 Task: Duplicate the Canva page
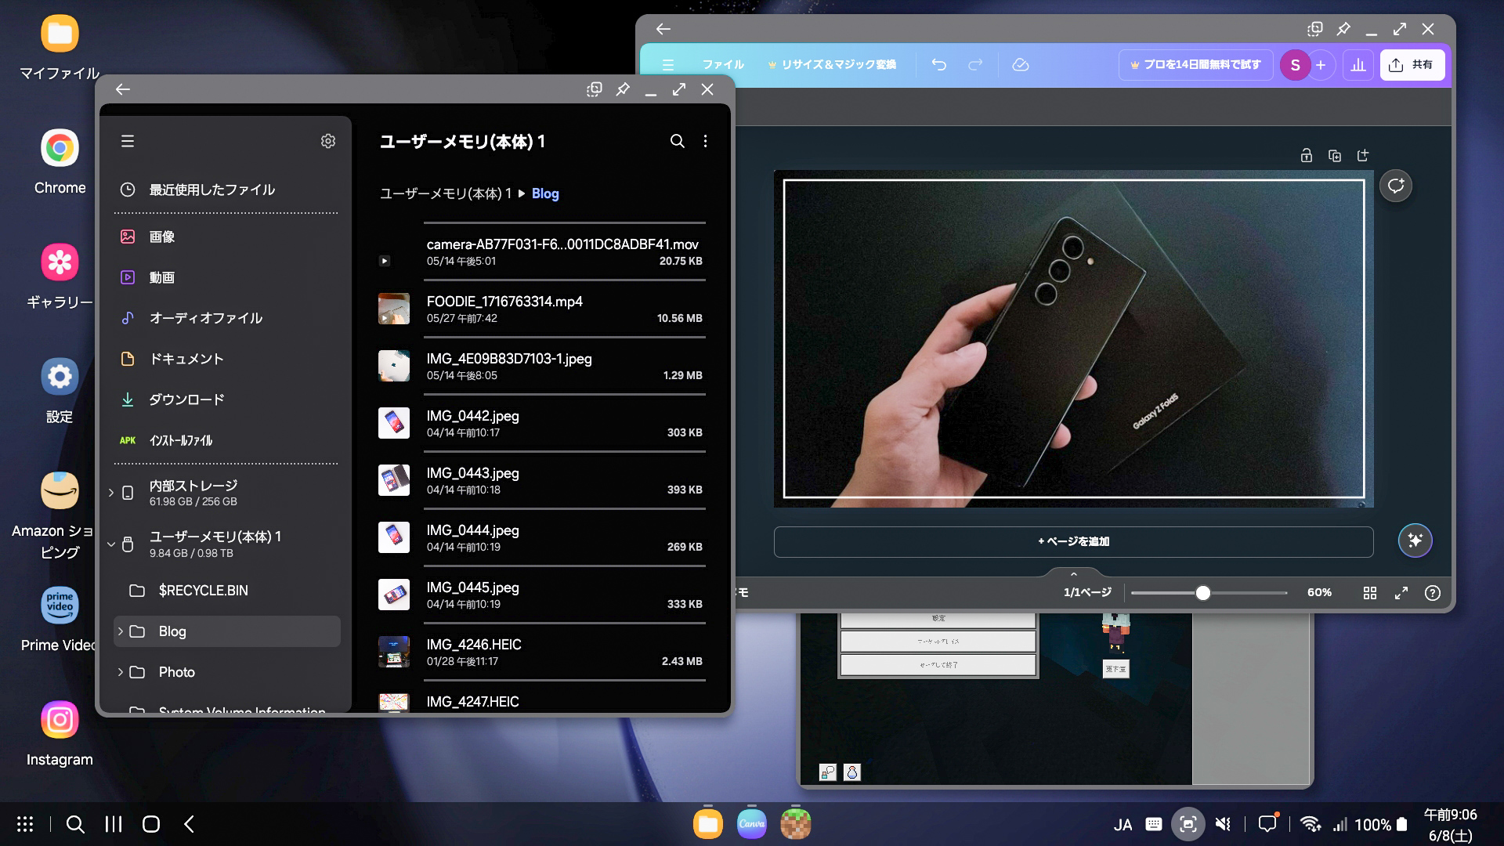click(1335, 155)
